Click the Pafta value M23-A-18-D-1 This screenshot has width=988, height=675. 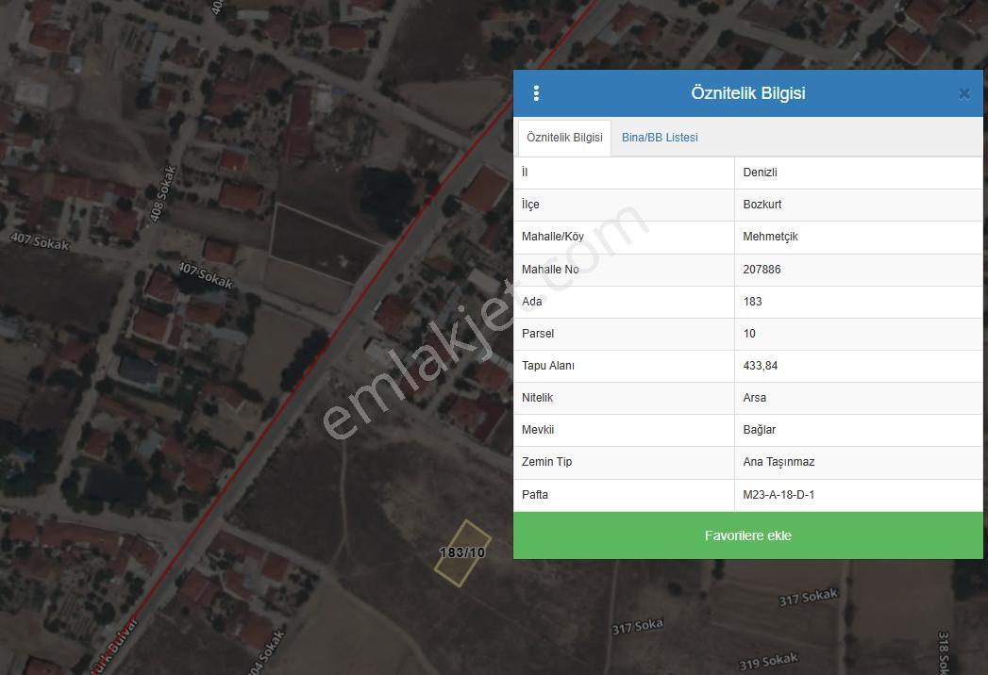[x=779, y=495]
